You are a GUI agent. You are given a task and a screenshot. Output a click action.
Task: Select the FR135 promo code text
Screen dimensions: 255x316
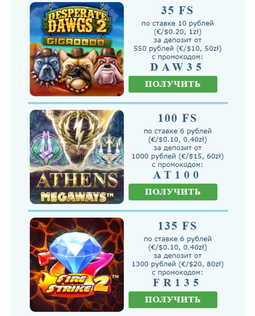176,282
